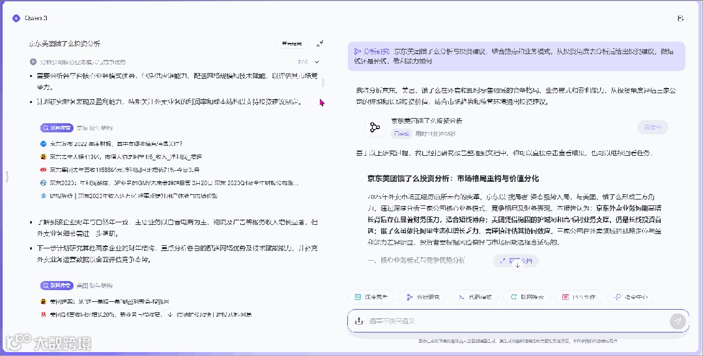Toggle the 代码模式 mode chip
Image resolution: width=703 pixels, height=356 pixels.
click(x=475, y=297)
